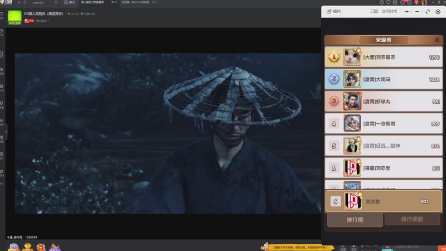This screenshot has height=251, width=446.
Task: Click the 三国：冰河时代 game title
Action: click(384, 11)
